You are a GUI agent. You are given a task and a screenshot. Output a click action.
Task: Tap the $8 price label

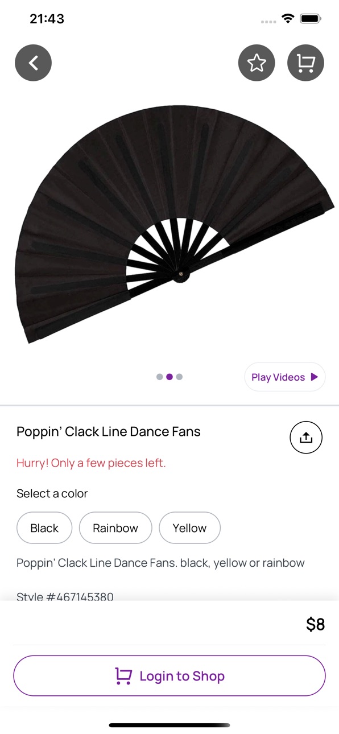point(315,624)
